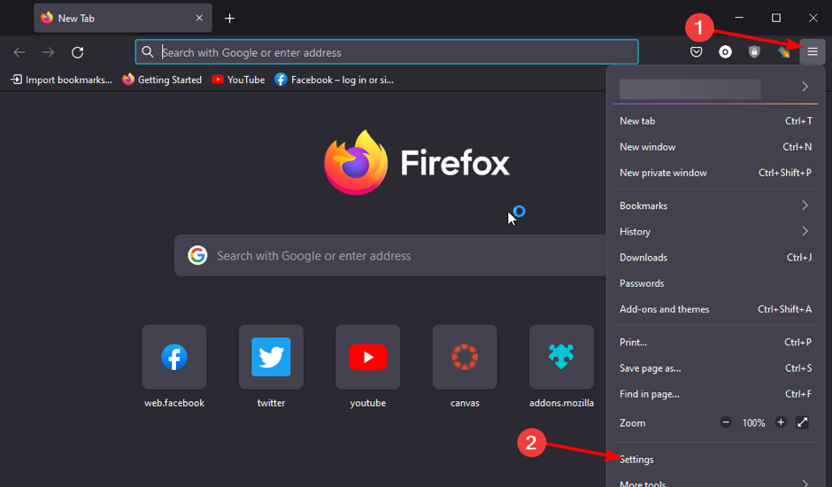This screenshot has width=832, height=487.
Task: Open a new tab with plus button
Action: (230, 19)
